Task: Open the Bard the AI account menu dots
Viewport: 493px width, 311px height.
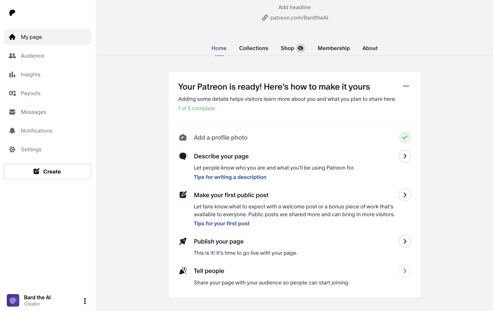Action: 85,301
